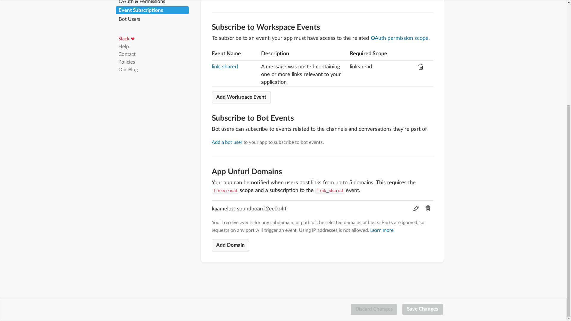Click the Add Domain button
The width and height of the screenshot is (571, 321).
(230, 246)
